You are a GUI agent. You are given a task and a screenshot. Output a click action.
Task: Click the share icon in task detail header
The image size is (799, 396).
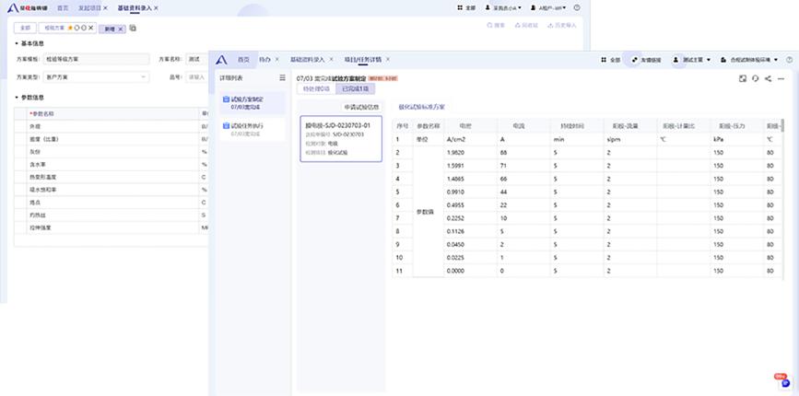[x=768, y=78]
